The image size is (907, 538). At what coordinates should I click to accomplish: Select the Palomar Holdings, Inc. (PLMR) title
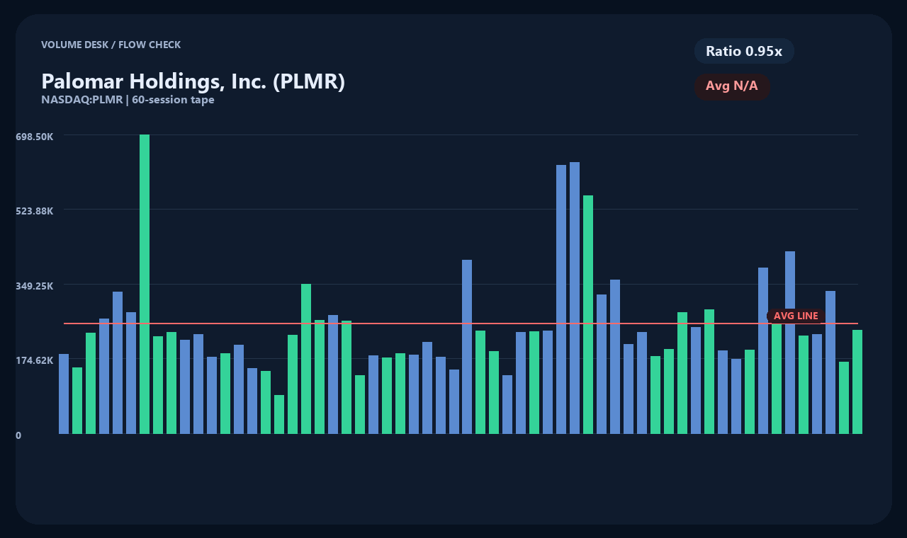(193, 81)
